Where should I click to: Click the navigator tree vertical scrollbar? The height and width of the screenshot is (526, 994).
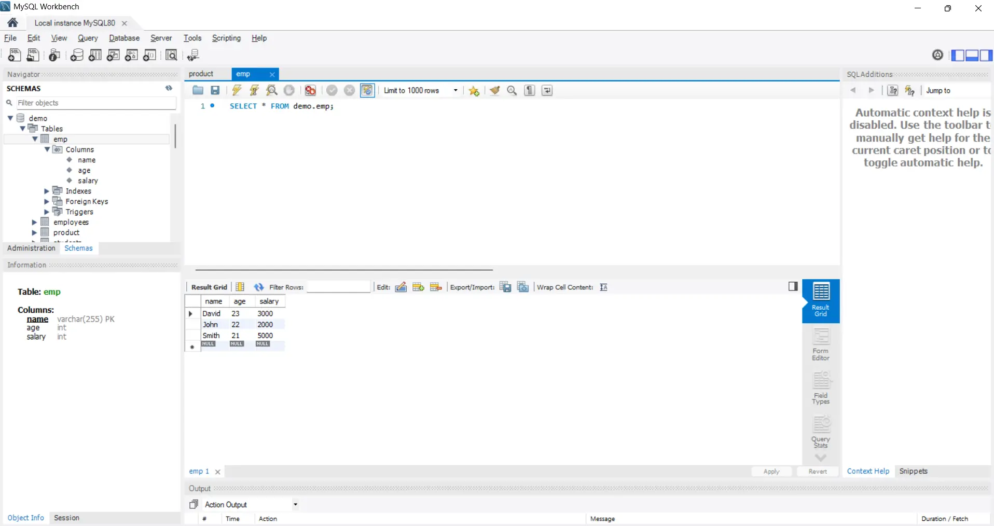[x=175, y=136]
